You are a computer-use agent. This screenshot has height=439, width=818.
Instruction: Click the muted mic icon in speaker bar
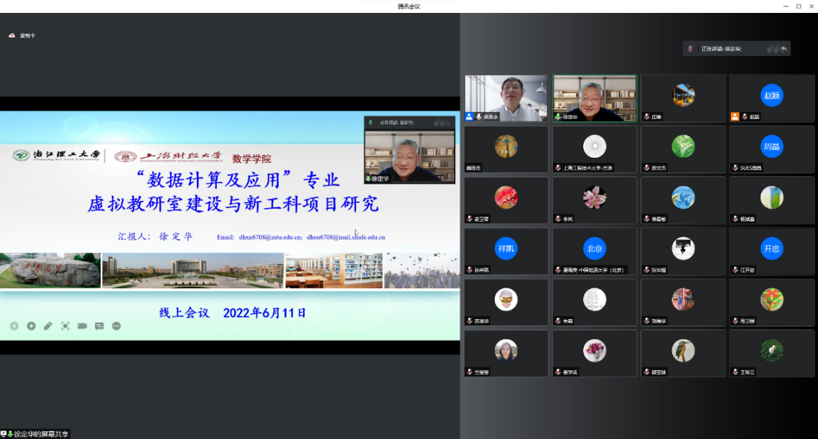691,49
